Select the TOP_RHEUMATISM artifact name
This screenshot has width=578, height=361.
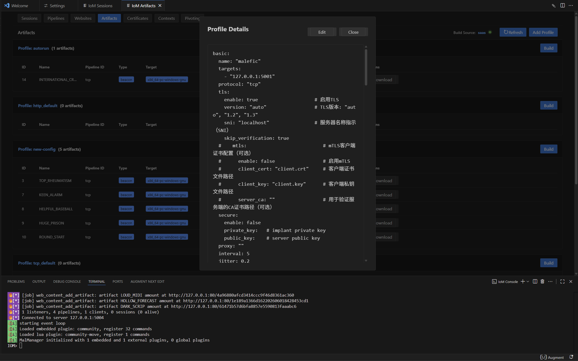pyautogui.click(x=55, y=181)
